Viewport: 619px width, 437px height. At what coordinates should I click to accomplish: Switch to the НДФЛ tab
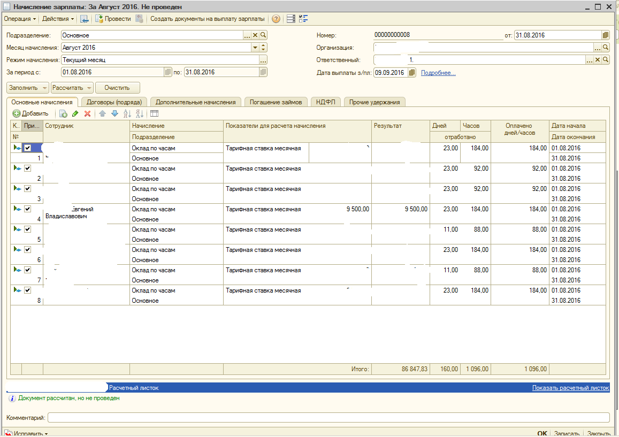pos(326,102)
